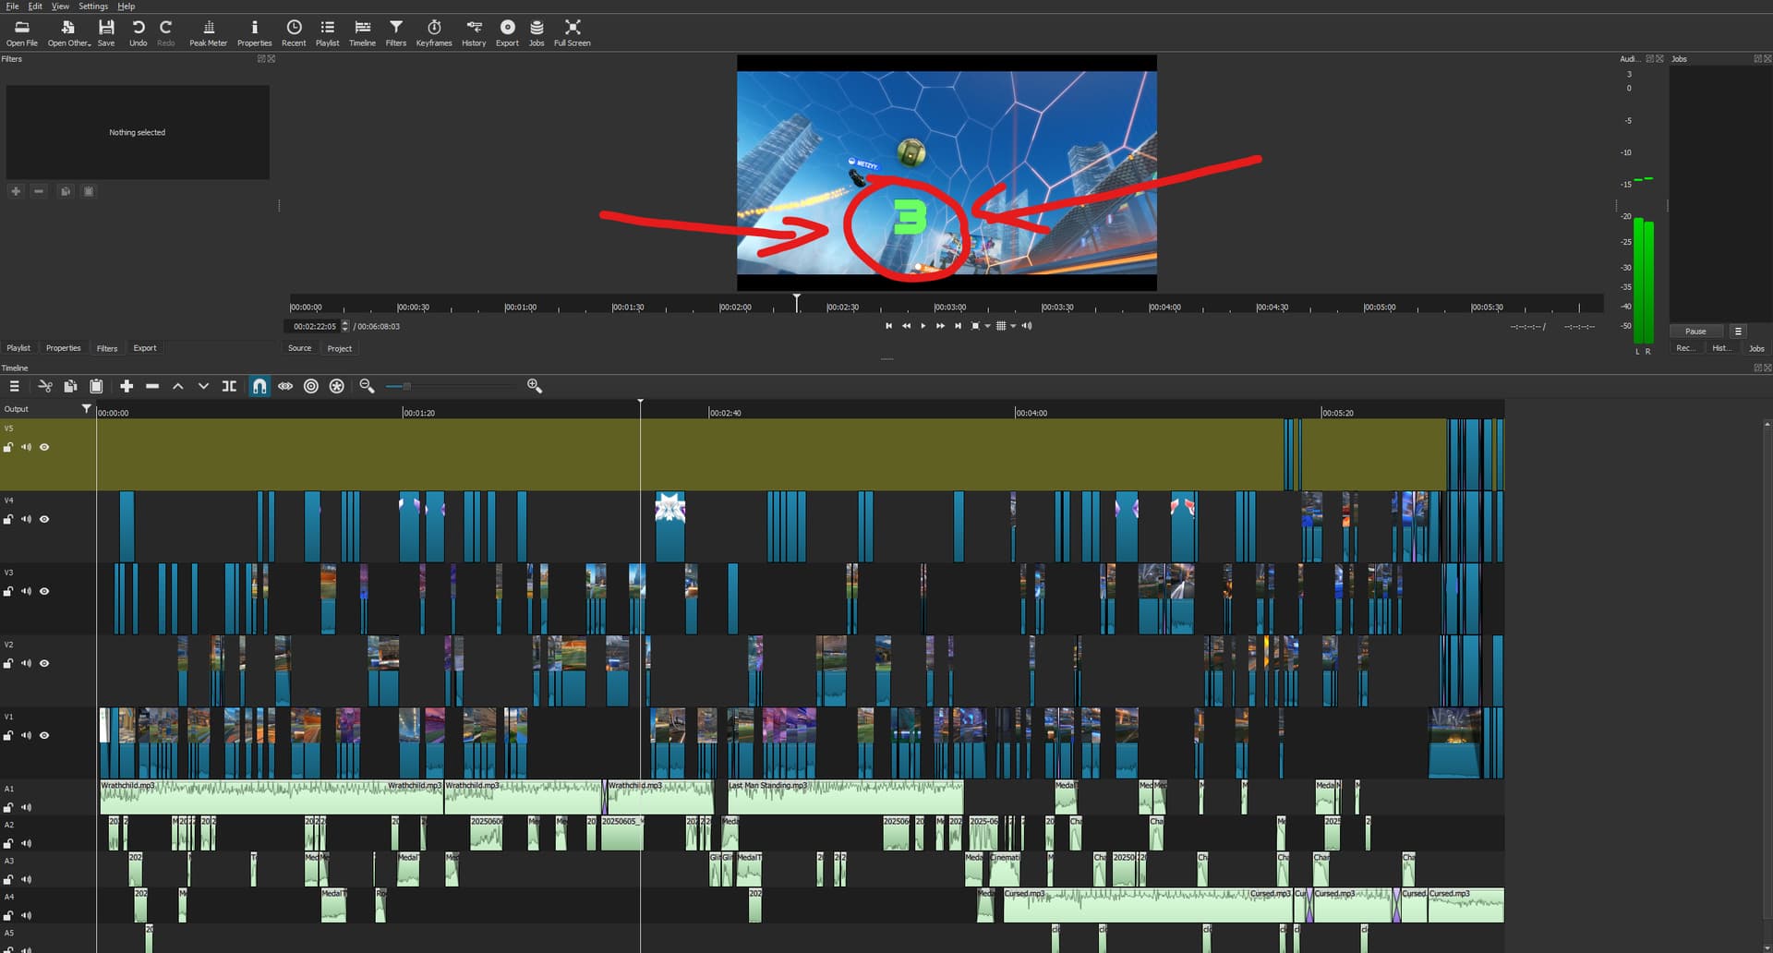Screen dimensions: 1773x953
Task: Toggle timeline snapping magnet
Action: (x=259, y=386)
